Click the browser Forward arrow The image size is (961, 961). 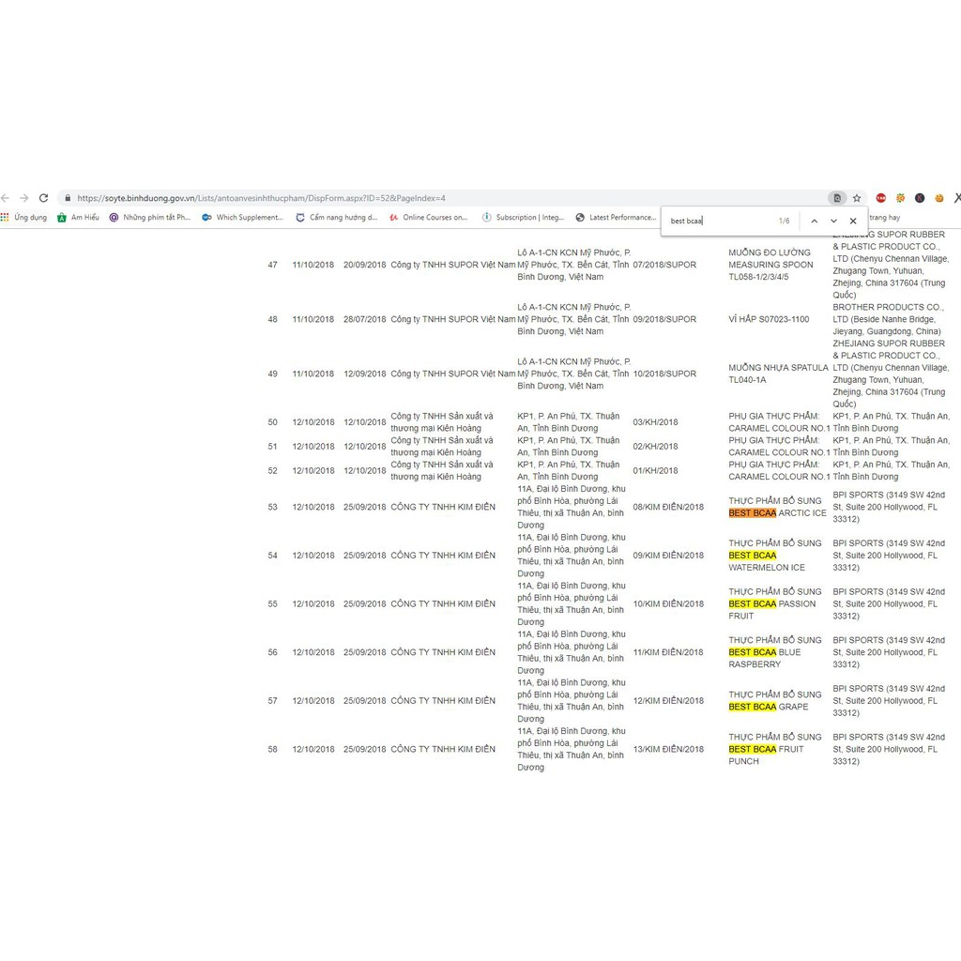23,198
